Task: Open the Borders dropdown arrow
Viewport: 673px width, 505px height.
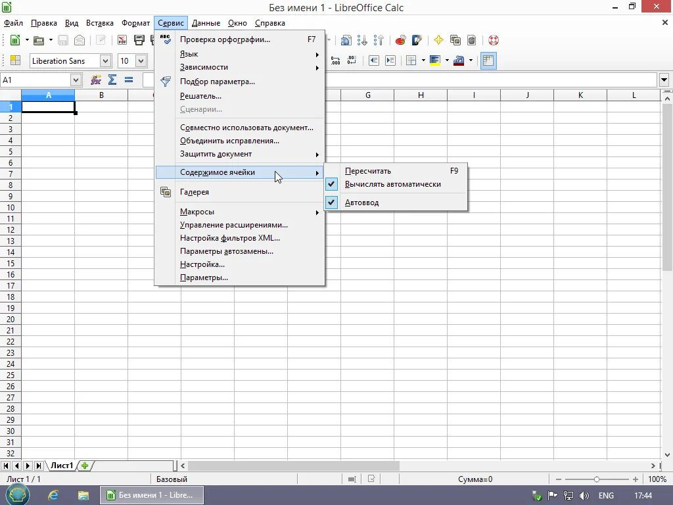Action: coord(423,60)
